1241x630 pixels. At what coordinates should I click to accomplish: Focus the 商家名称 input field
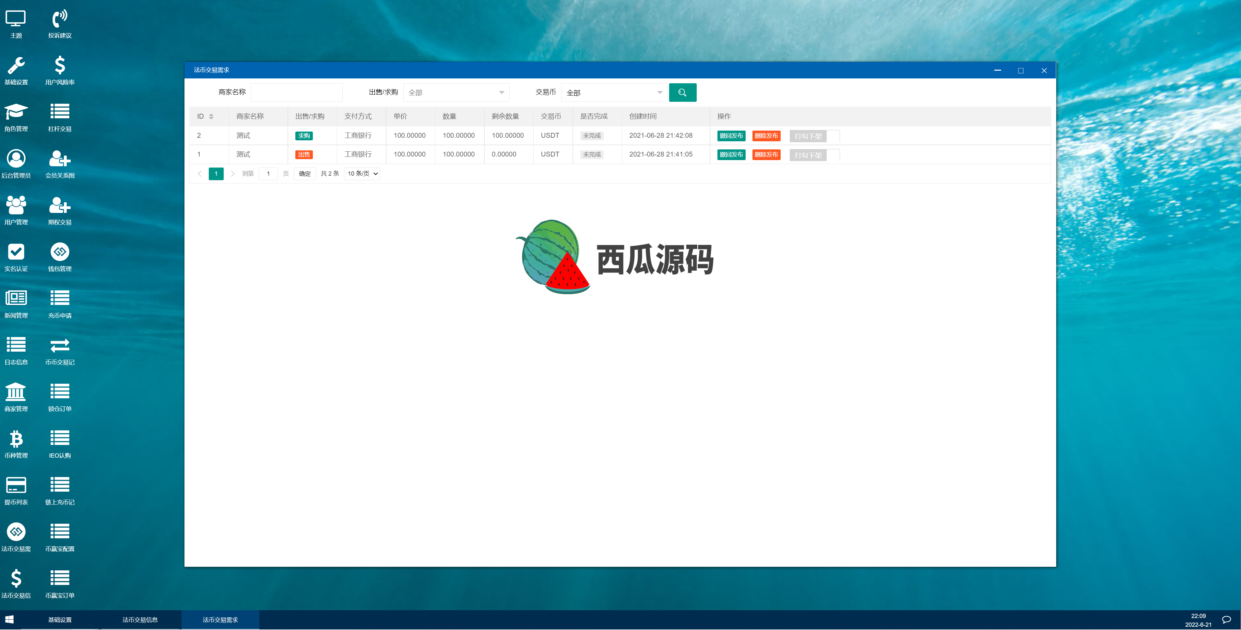(297, 92)
